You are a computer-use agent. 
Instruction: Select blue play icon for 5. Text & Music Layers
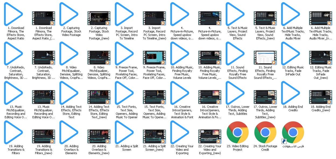[x=235, y=14]
